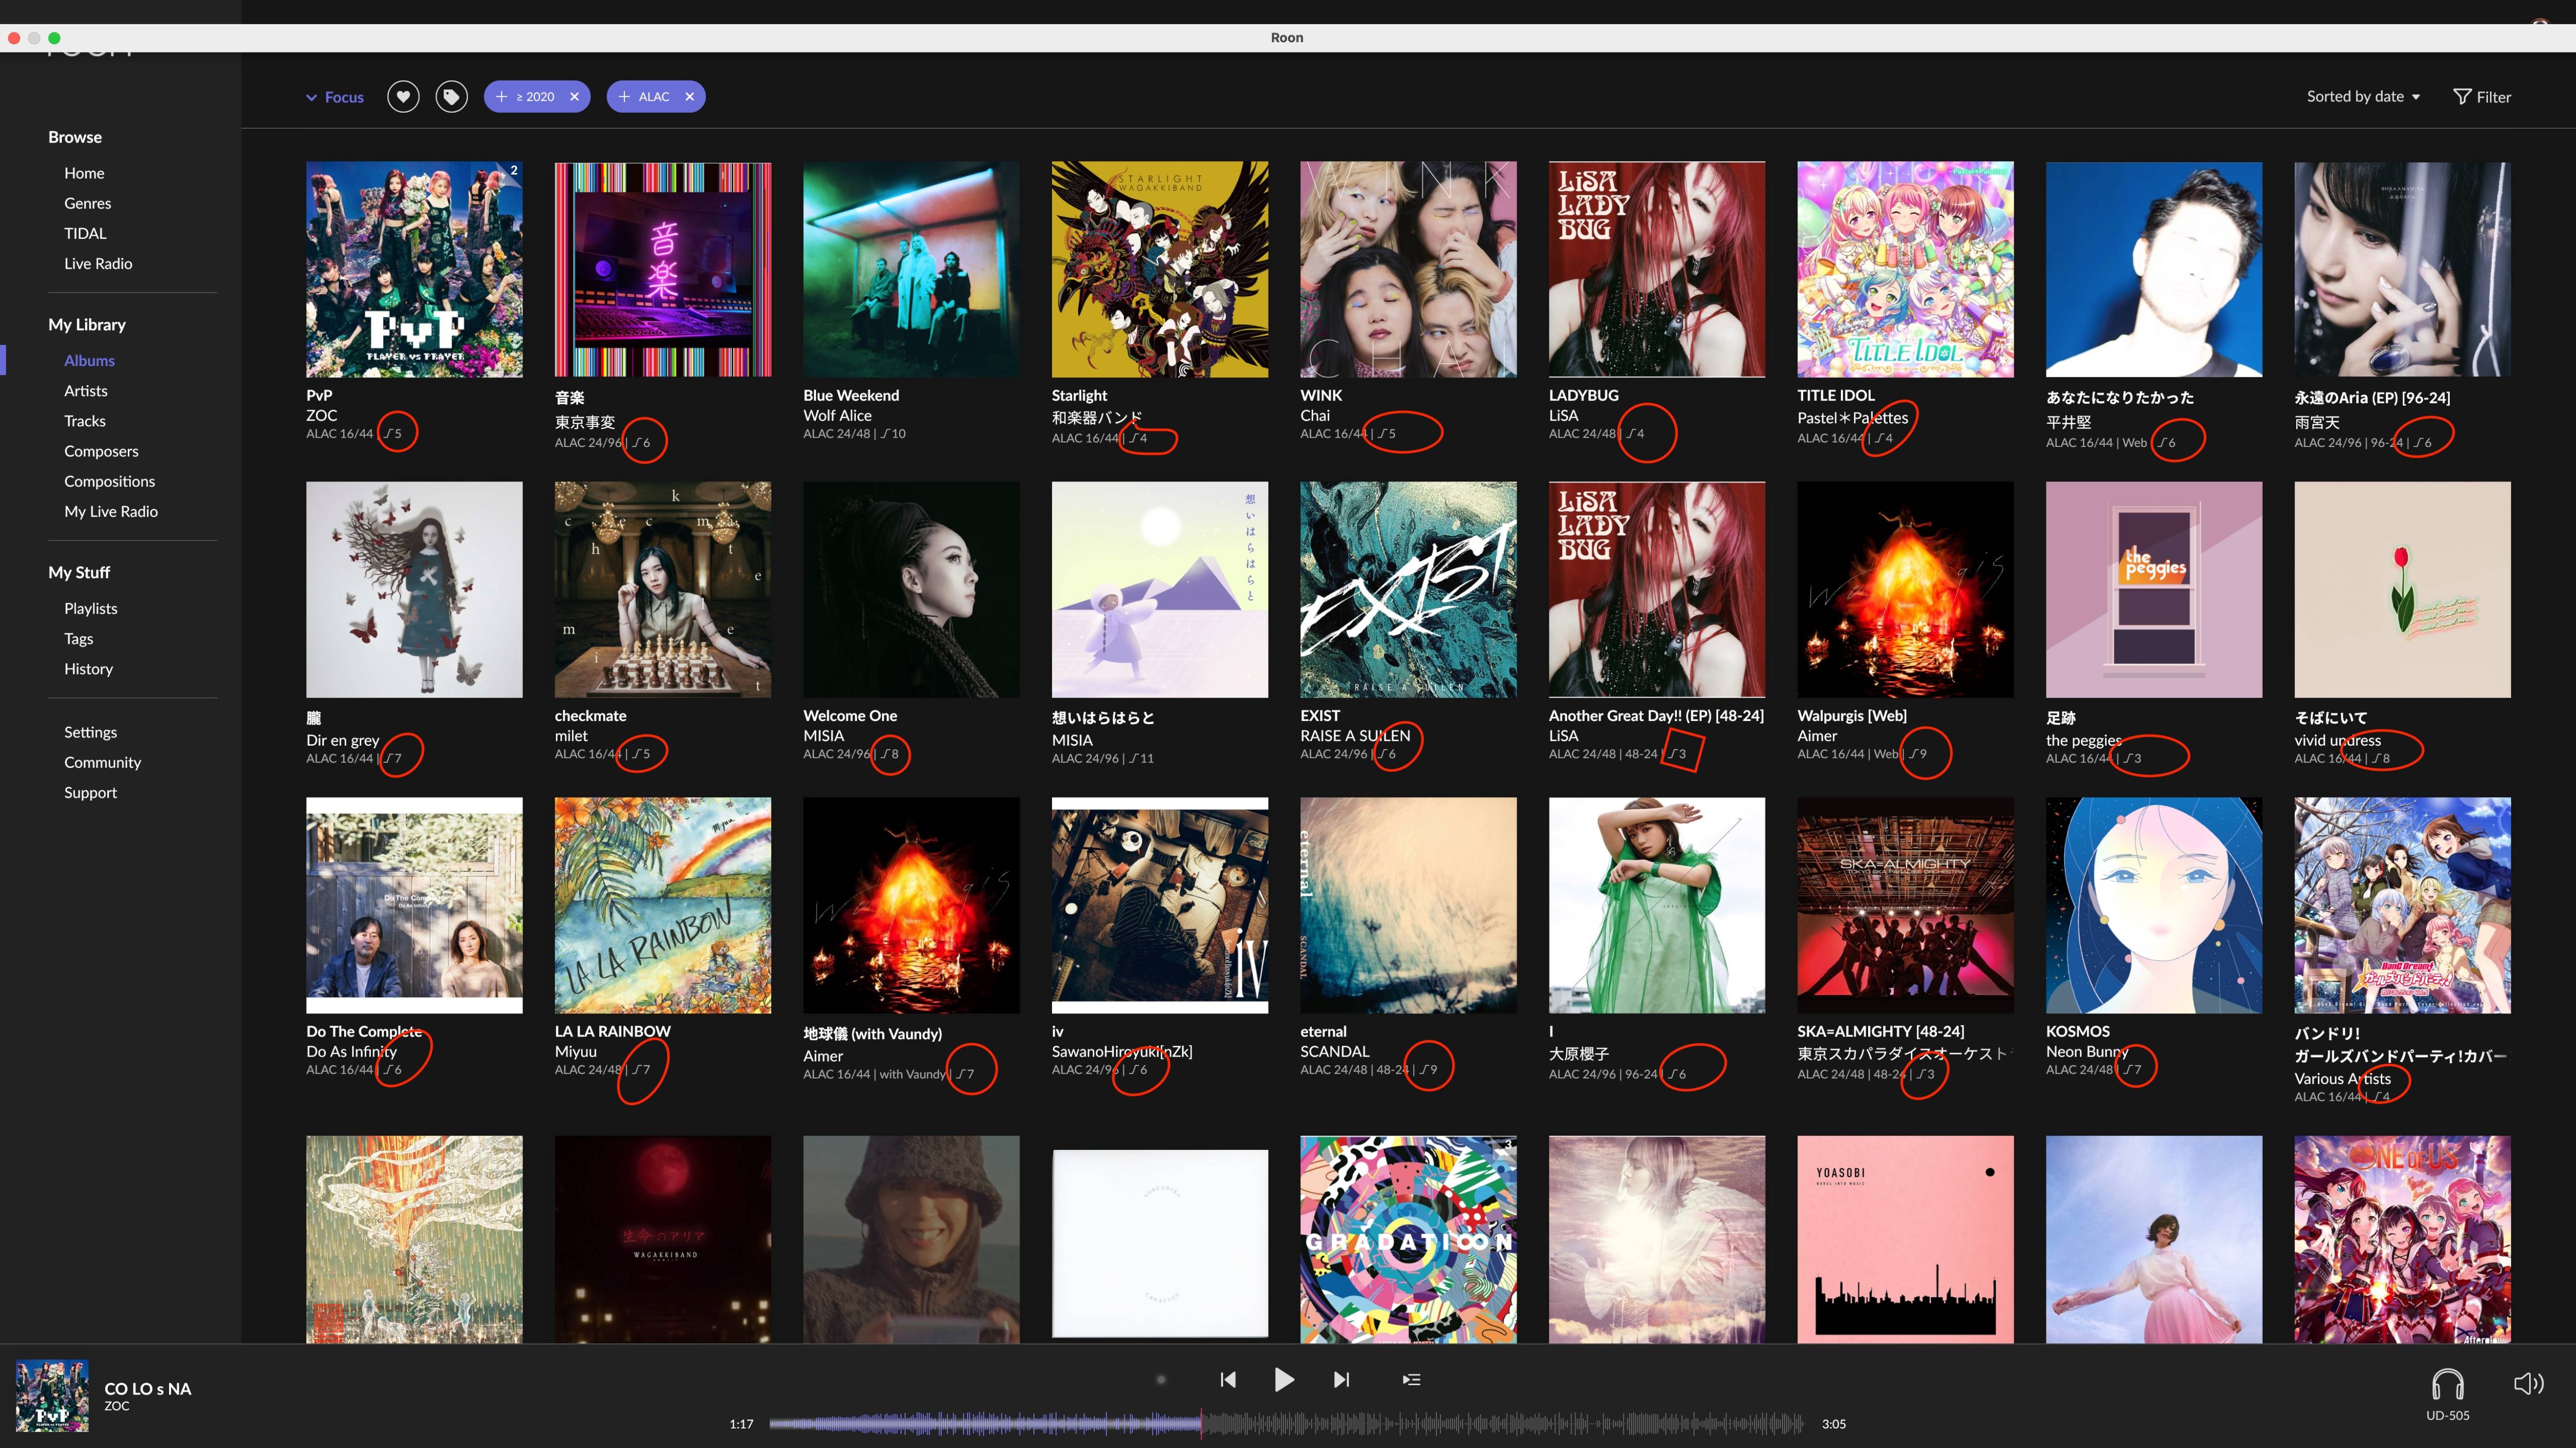
Task: Open Support in the sidebar
Action: [x=91, y=792]
